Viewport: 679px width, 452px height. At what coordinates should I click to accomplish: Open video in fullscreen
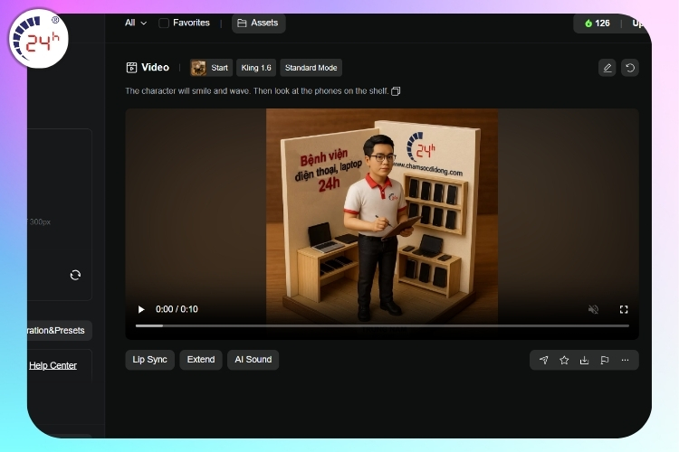coord(624,309)
